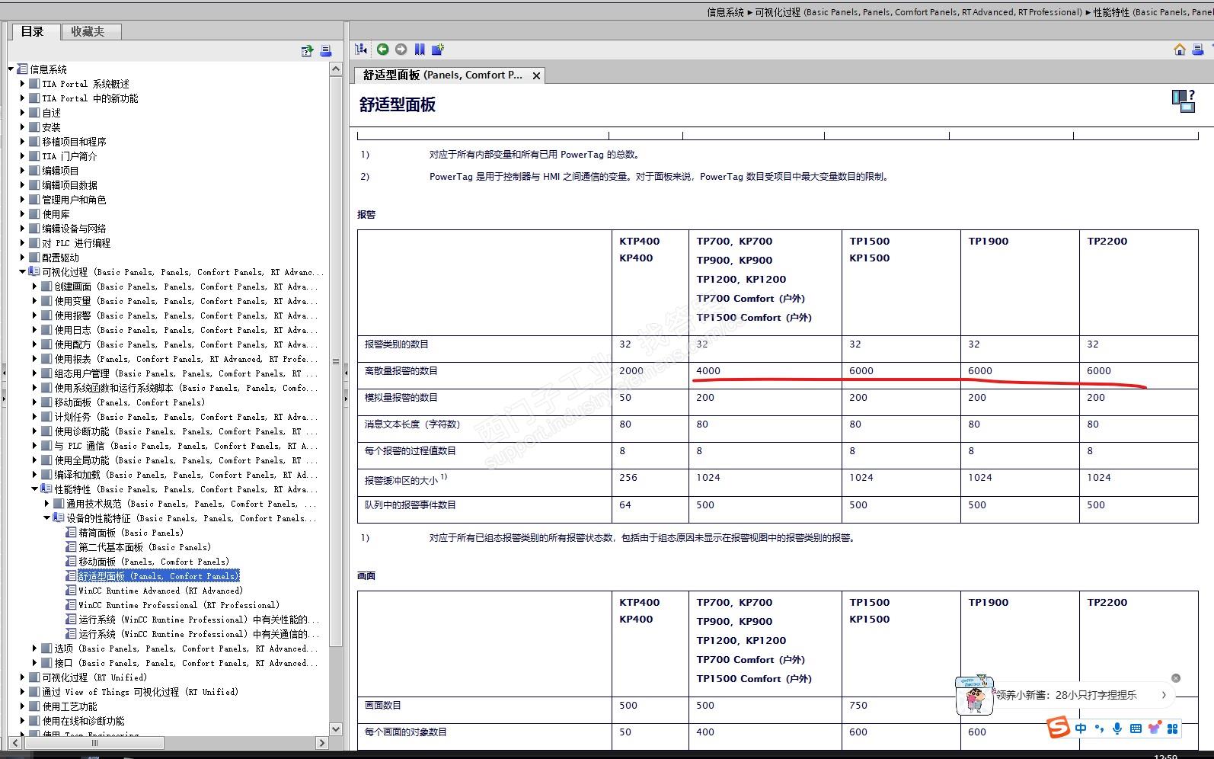Click the gray forward navigation arrow
This screenshot has width=1214, height=759.
(401, 50)
